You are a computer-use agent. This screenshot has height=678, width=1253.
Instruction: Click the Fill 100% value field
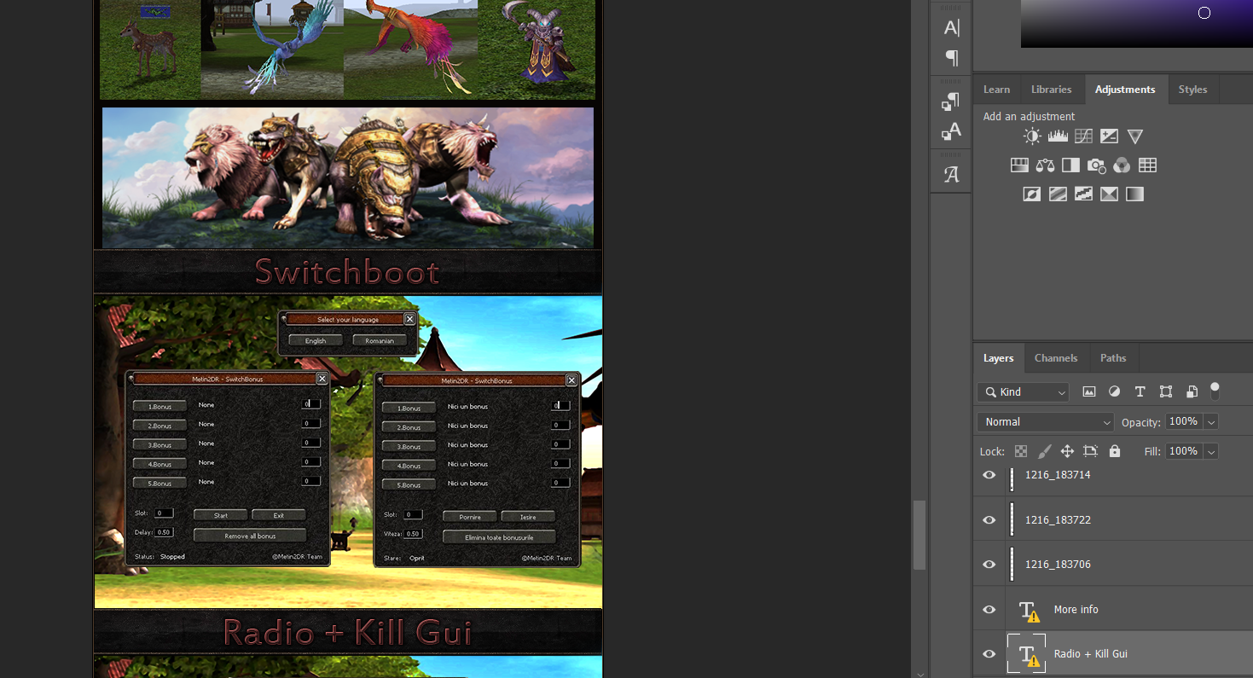(x=1183, y=451)
